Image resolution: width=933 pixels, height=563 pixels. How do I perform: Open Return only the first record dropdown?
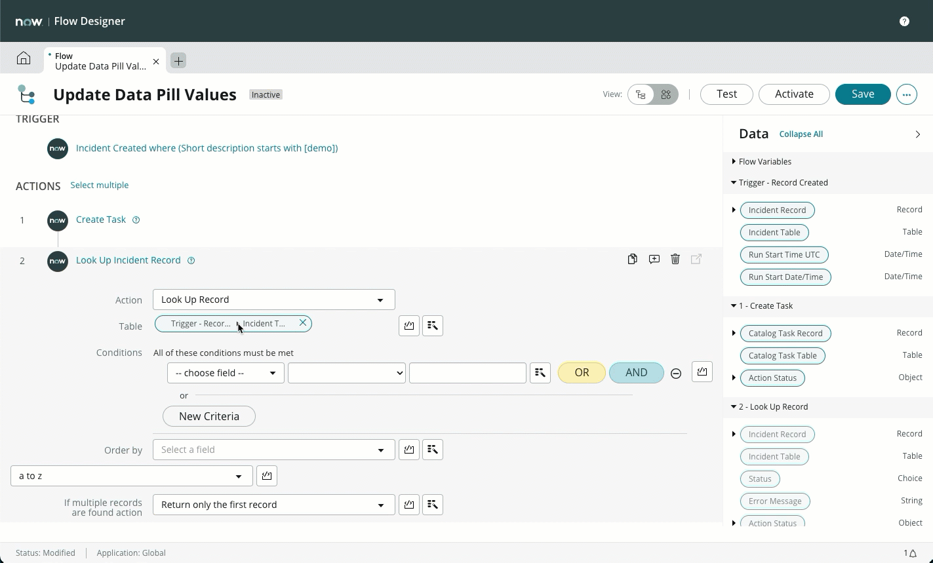pos(274,505)
